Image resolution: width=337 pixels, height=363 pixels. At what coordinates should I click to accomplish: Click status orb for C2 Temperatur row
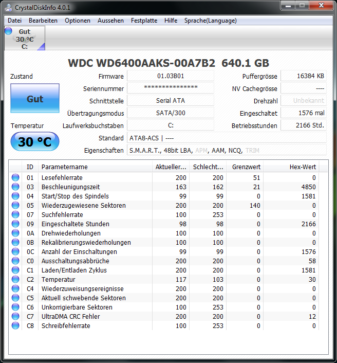[x=15, y=279]
